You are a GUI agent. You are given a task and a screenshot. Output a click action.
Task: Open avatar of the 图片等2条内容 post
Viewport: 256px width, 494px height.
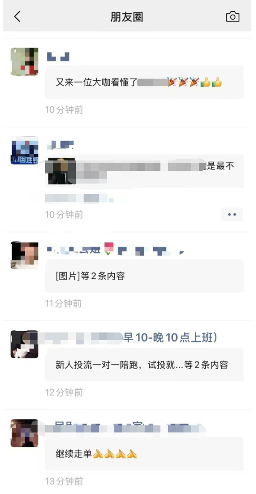pos(24,255)
